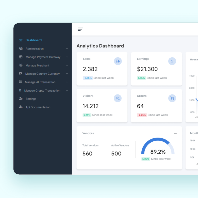Viewport: 198px width, 198px height.
Task: Open Settings in the sidebar
Action: click(31, 99)
